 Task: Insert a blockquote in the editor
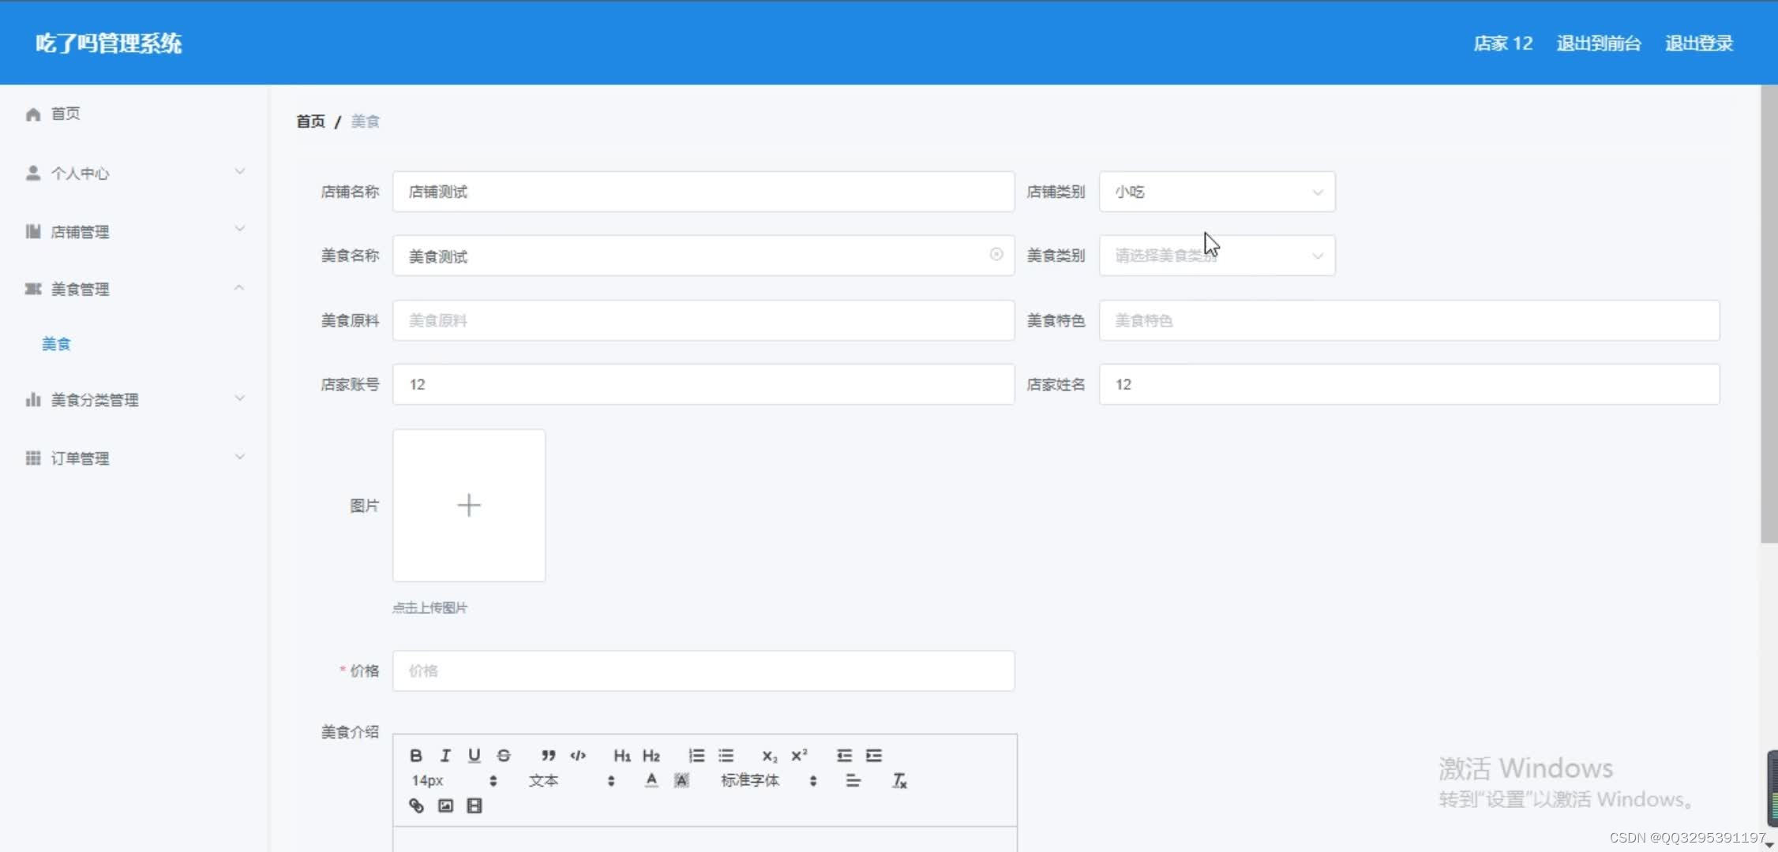(x=548, y=756)
